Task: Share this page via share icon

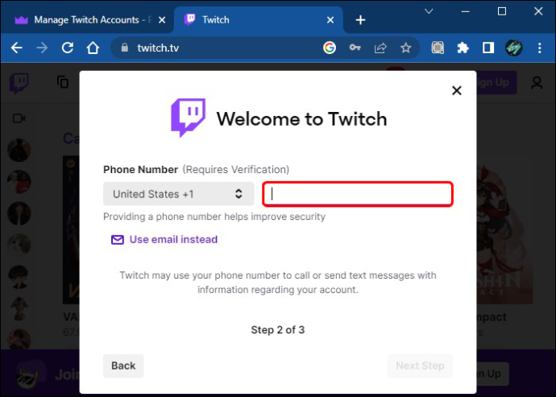Action: [380, 48]
